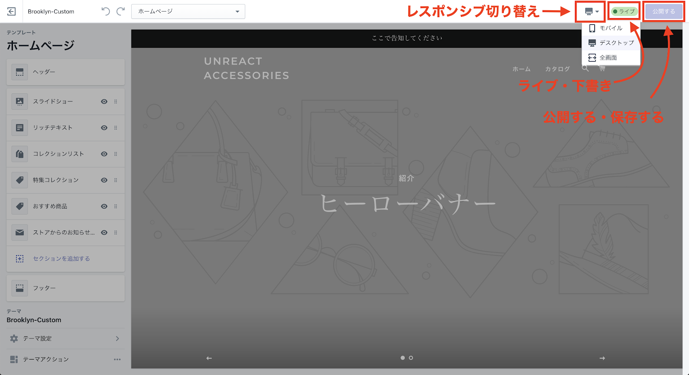Open the responsive device view dropdown
The image size is (689, 375).
592,12
